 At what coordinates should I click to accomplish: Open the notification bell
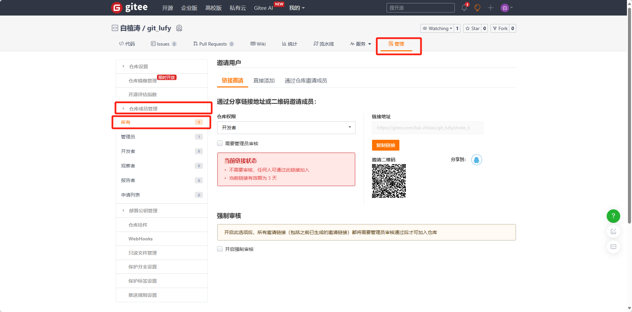464,8
